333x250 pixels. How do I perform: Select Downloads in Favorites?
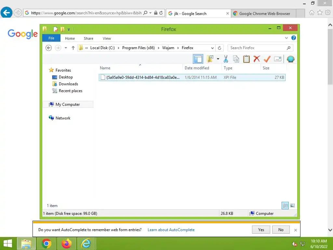(x=68, y=84)
